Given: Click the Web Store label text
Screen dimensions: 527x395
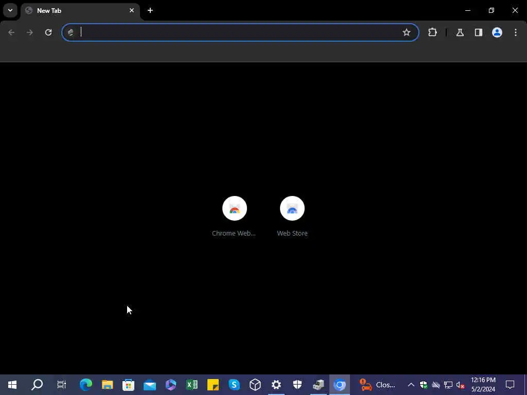Looking at the screenshot, I should pyautogui.click(x=292, y=233).
